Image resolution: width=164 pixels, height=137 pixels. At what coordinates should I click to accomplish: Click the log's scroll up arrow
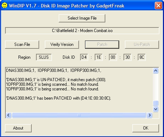coord(155,71)
